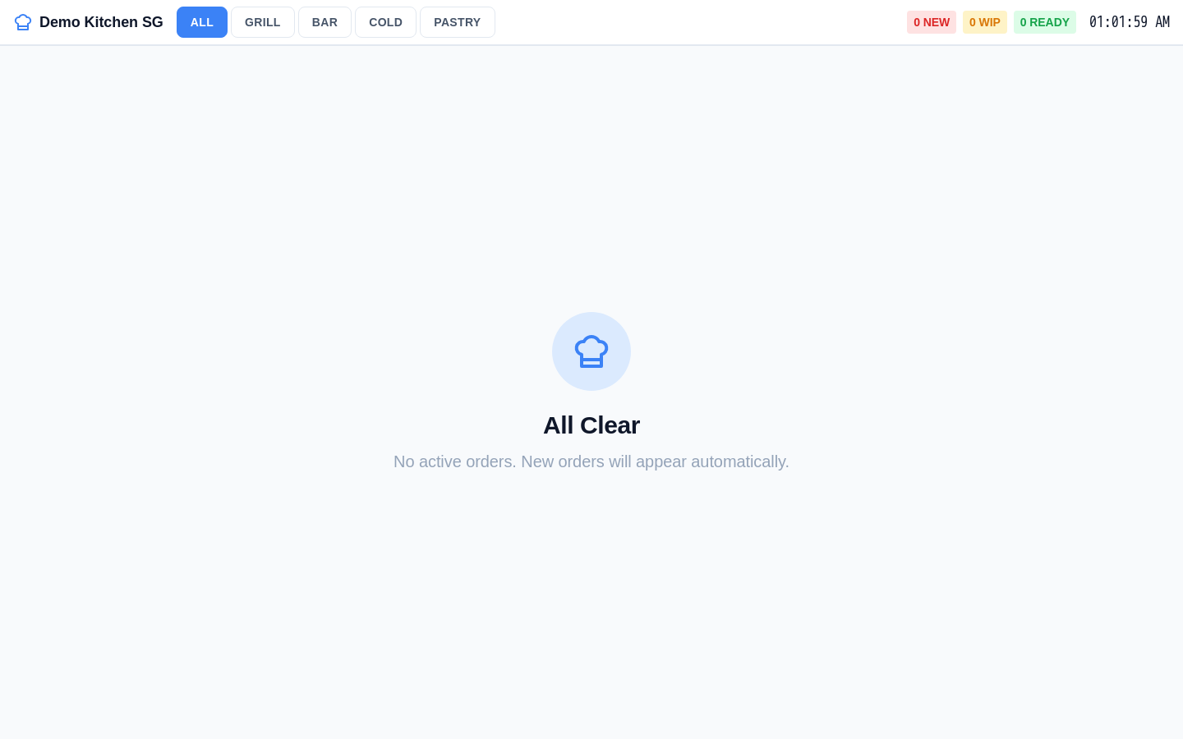Switch to the GRILL station tab
The width and height of the screenshot is (1183, 739).
pyautogui.click(x=263, y=22)
